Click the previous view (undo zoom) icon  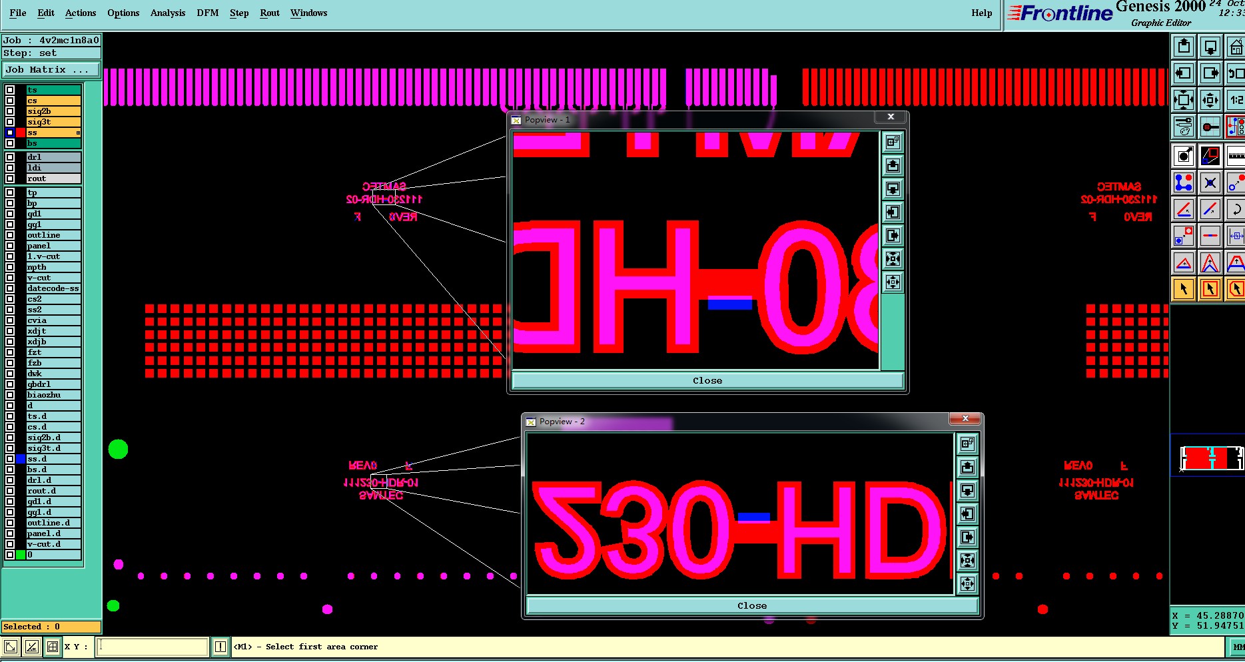click(x=1236, y=73)
